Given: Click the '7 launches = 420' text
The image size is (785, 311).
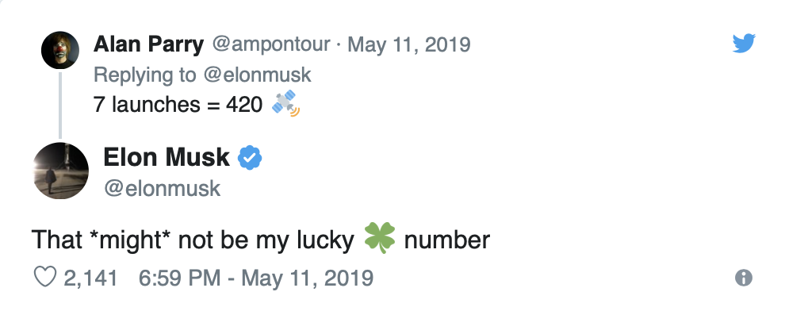Looking at the screenshot, I should (178, 104).
